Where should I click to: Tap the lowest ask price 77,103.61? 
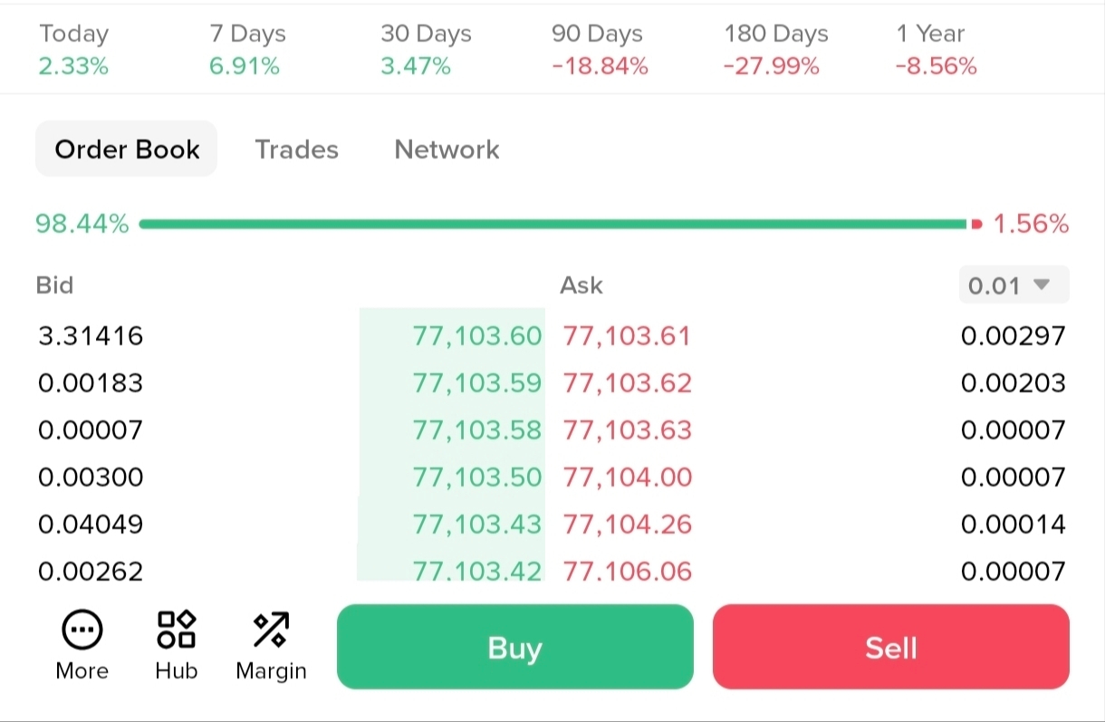tap(627, 336)
